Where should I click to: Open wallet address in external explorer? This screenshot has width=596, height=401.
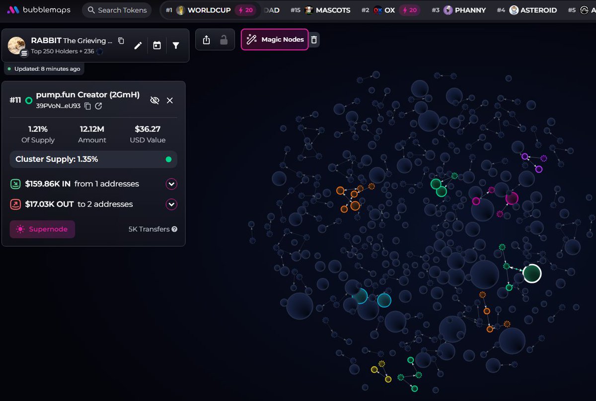98,106
